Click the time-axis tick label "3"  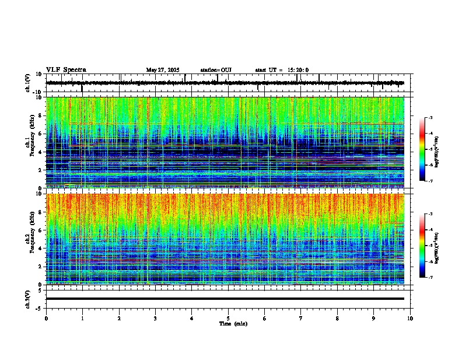coord(155,318)
